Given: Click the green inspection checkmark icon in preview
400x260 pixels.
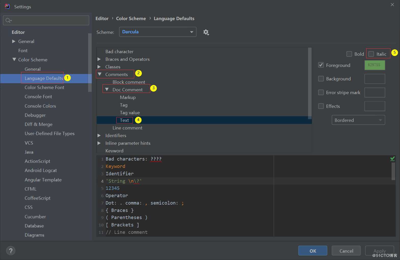Looking at the screenshot, I should 393,159.
